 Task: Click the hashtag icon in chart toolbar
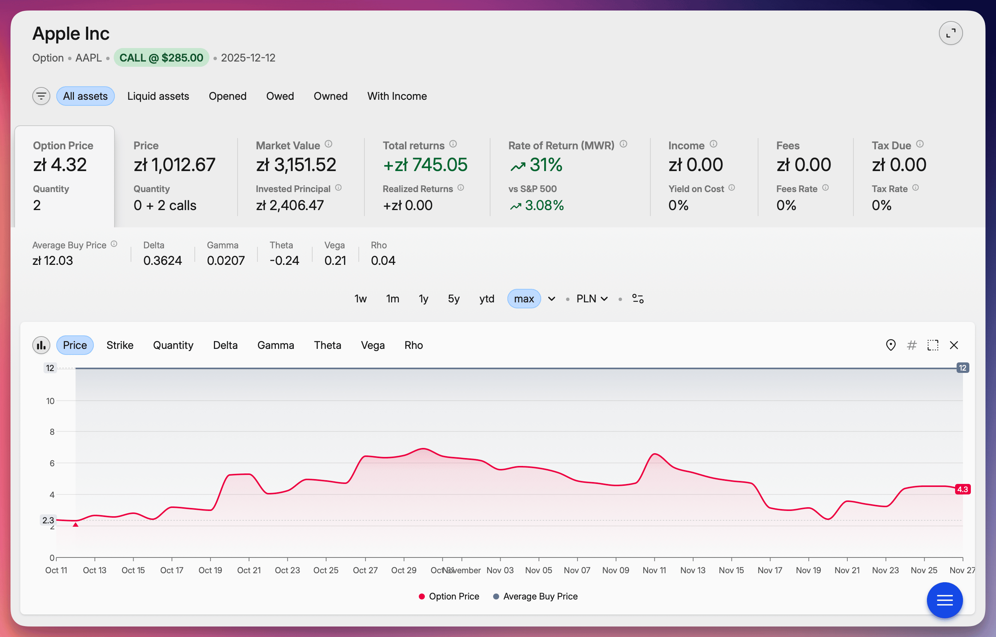coord(912,345)
